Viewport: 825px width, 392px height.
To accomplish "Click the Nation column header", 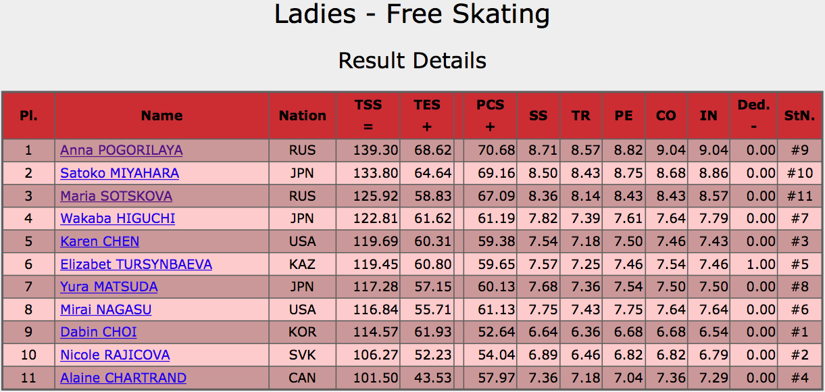I will [x=302, y=116].
